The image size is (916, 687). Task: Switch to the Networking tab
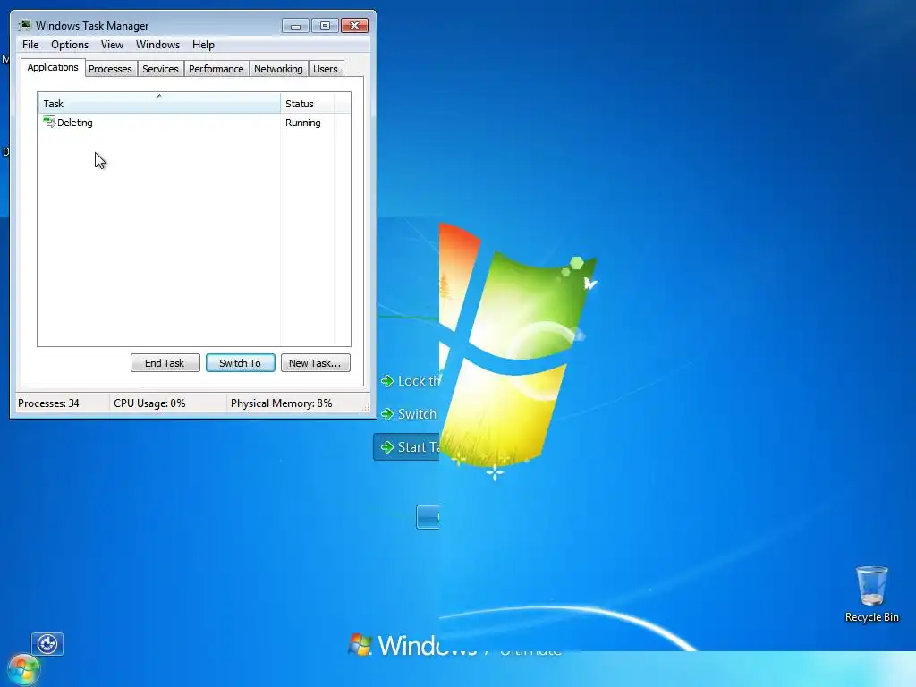pyautogui.click(x=279, y=69)
